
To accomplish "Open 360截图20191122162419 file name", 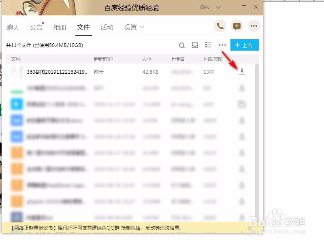I will 58,72.
